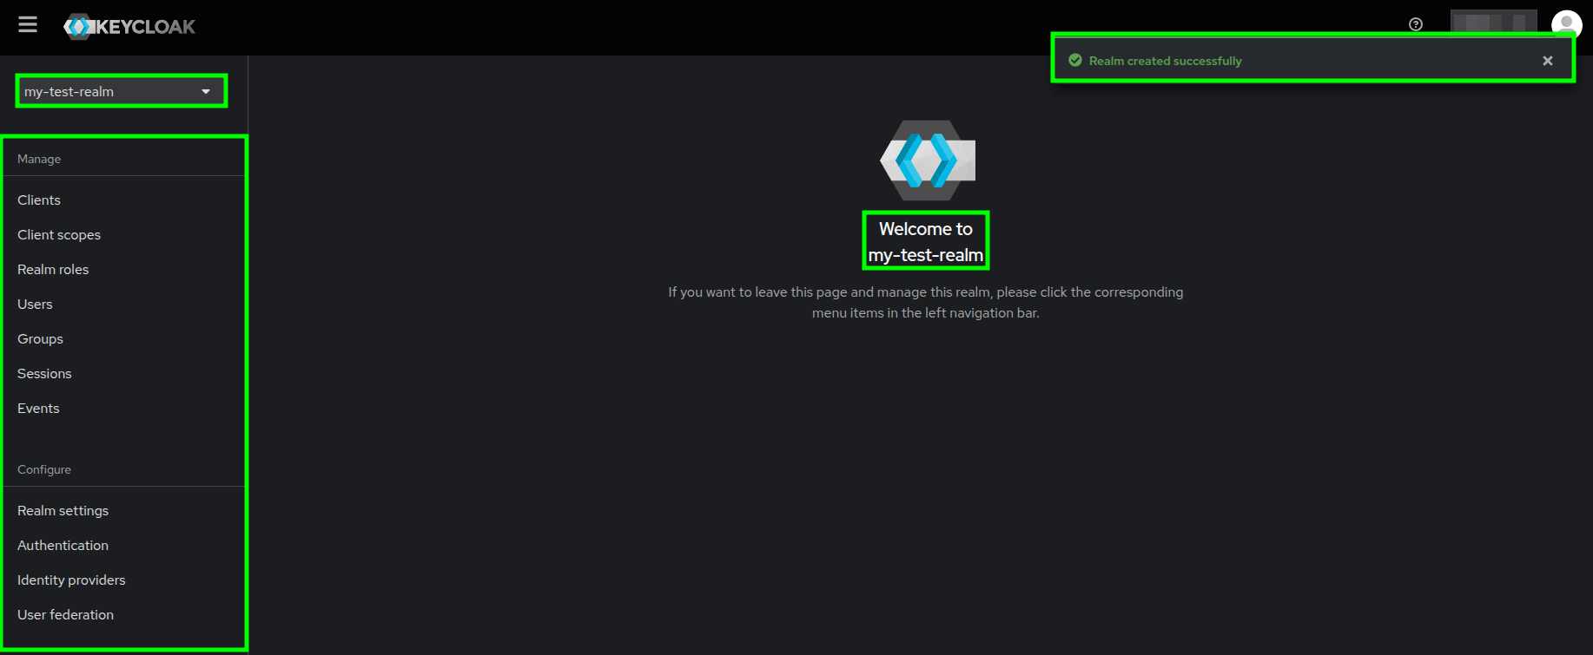This screenshot has width=1593, height=655.
Task: Open Identity providers
Action: point(71,580)
